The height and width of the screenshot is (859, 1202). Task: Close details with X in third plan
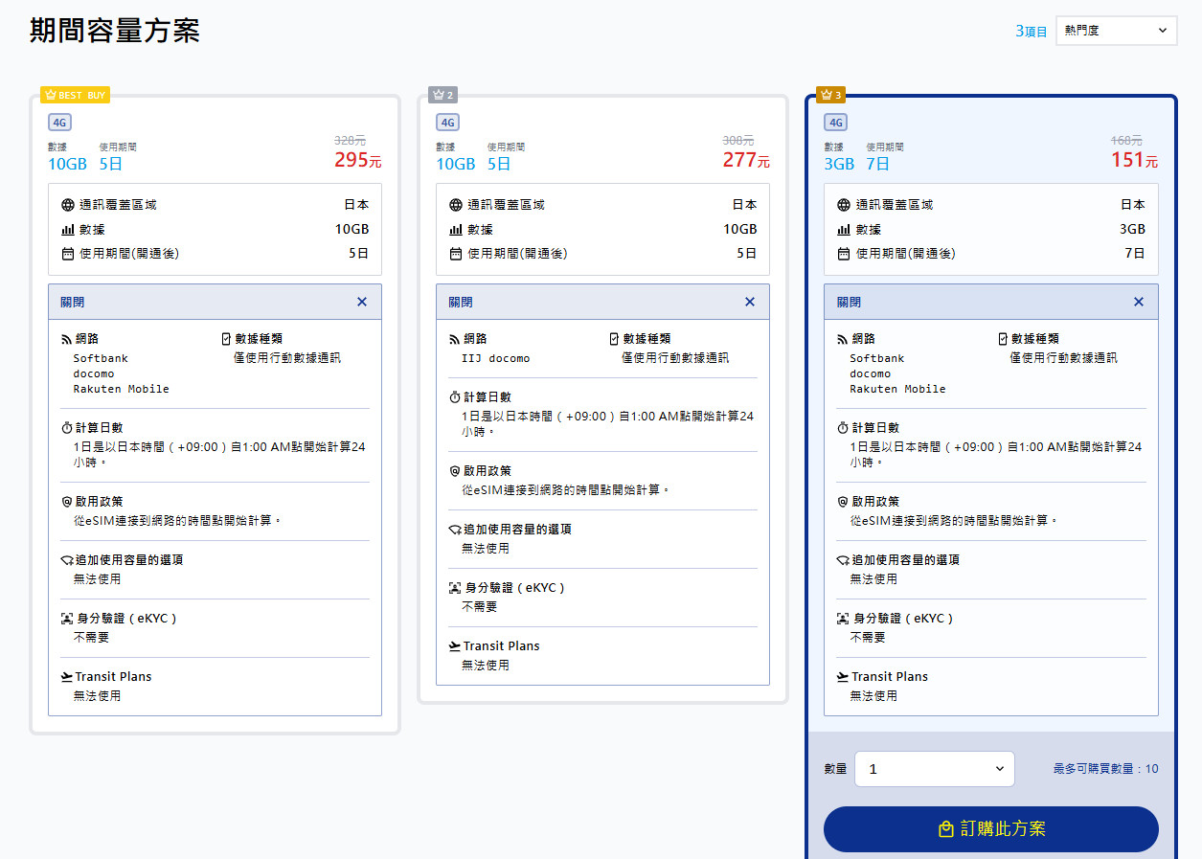pyautogui.click(x=1139, y=302)
